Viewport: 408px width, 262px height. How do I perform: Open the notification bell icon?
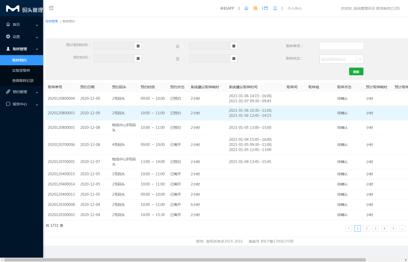point(275,8)
